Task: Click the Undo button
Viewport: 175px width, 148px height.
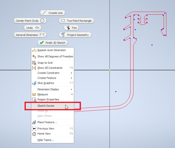Action: (x=33, y=28)
